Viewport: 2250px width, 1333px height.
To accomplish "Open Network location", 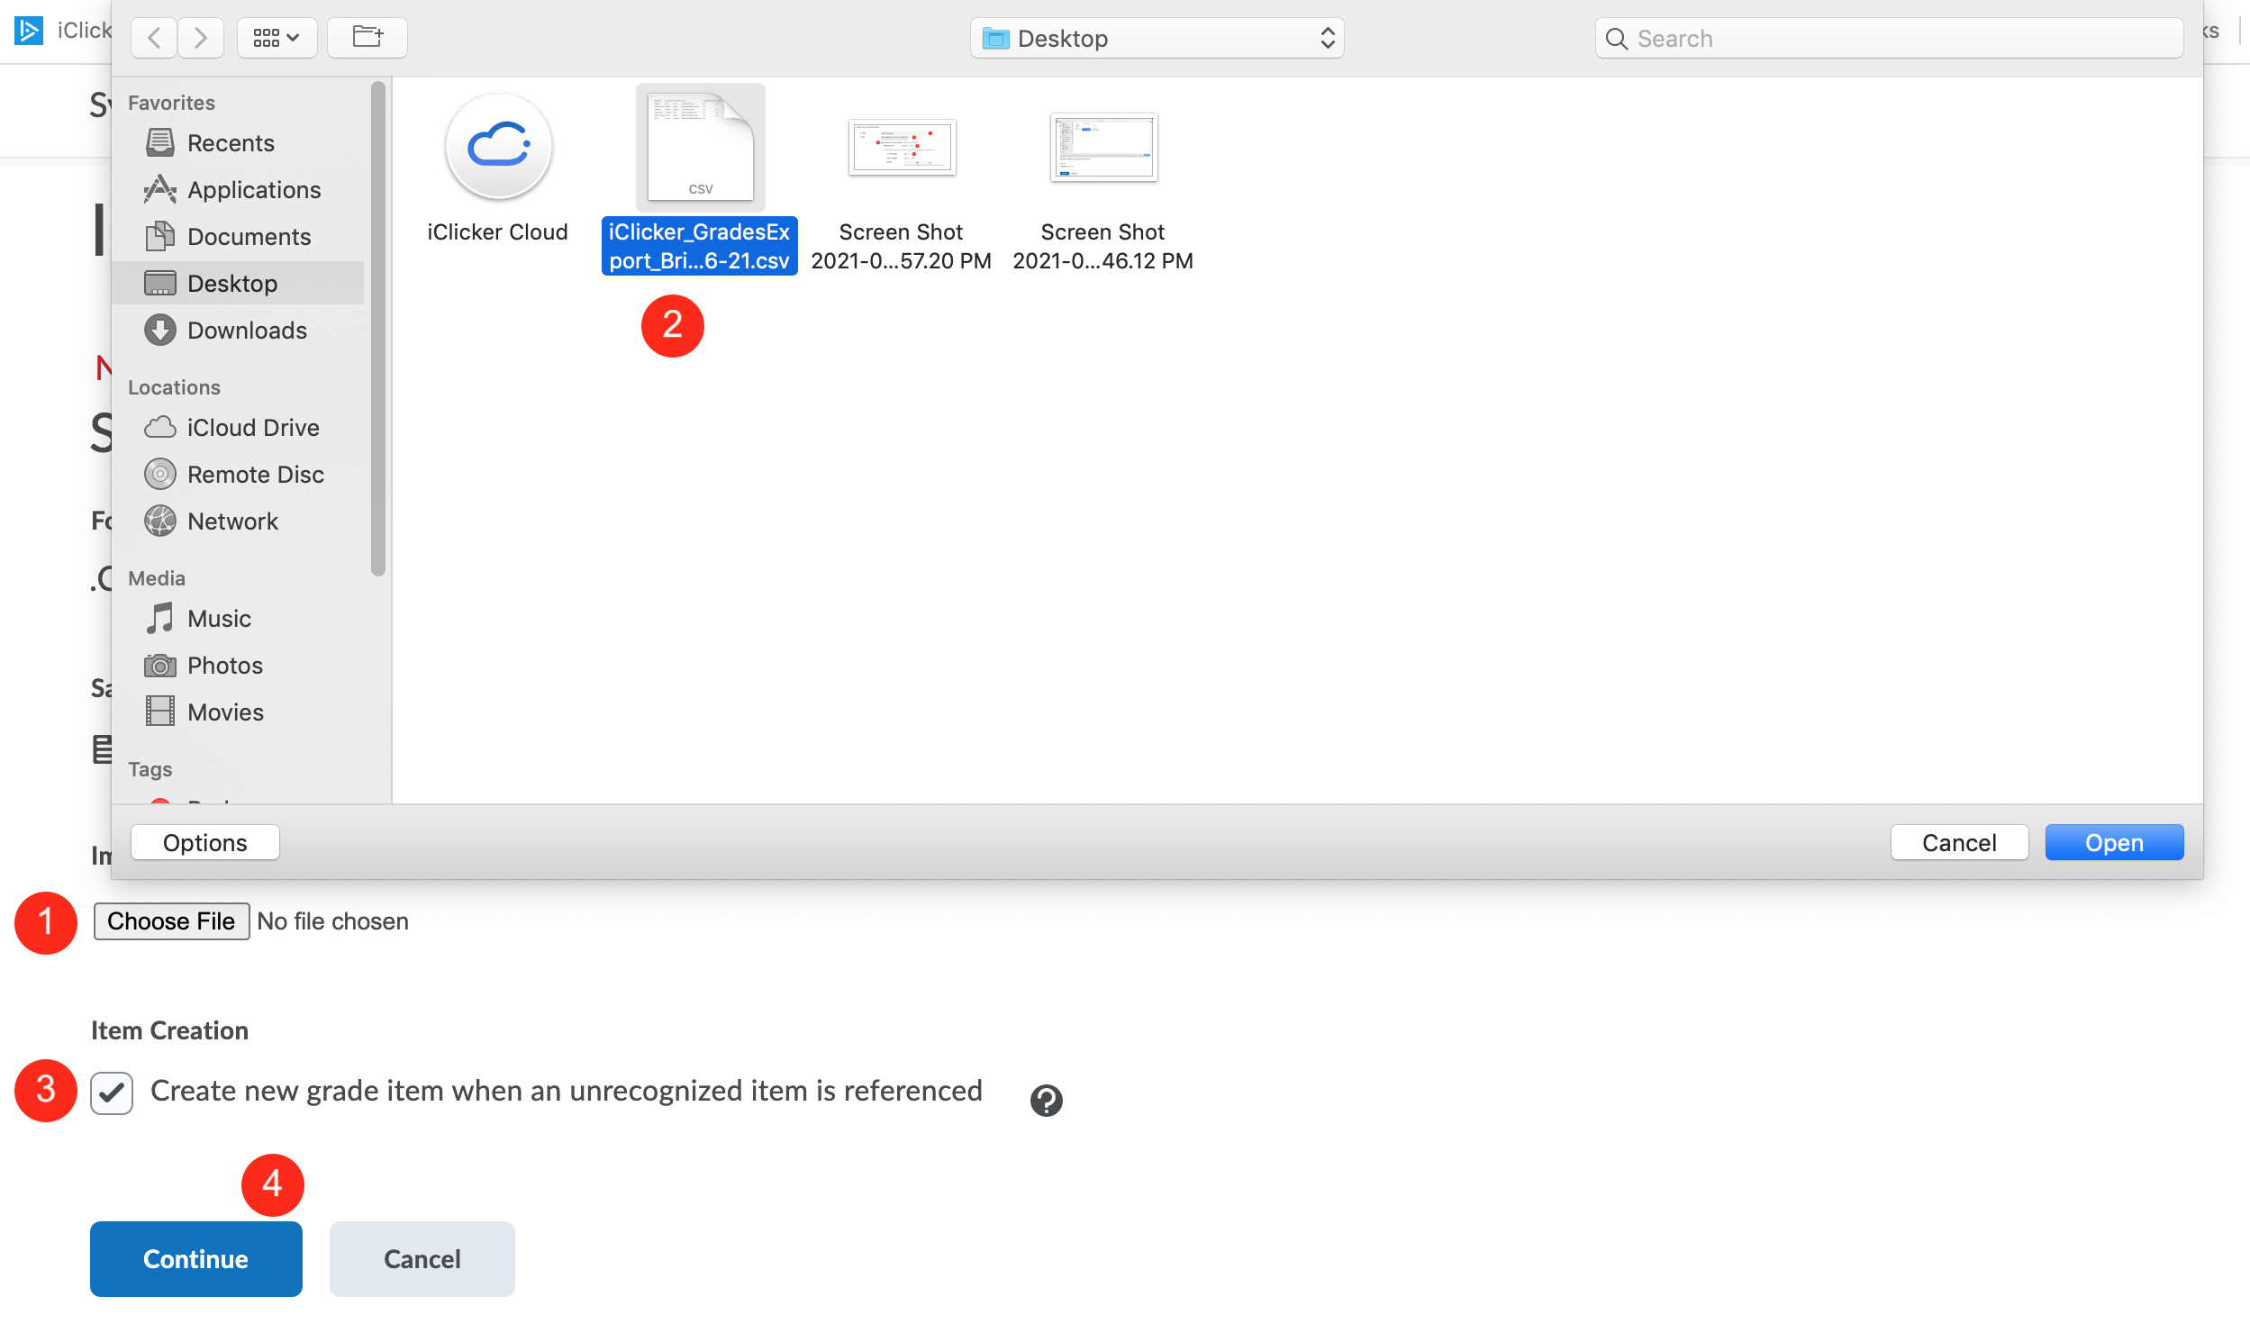I will [x=238, y=521].
